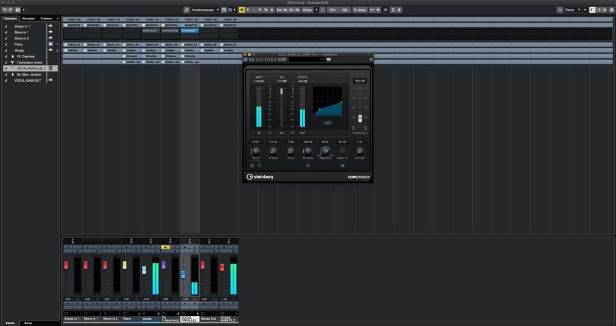Uncheck the Vocals channel visibility checkmark
616x326 pixels.
[6, 51]
